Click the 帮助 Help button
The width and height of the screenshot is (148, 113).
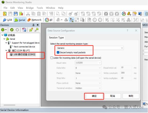pyautogui.click(x=131, y=96)
